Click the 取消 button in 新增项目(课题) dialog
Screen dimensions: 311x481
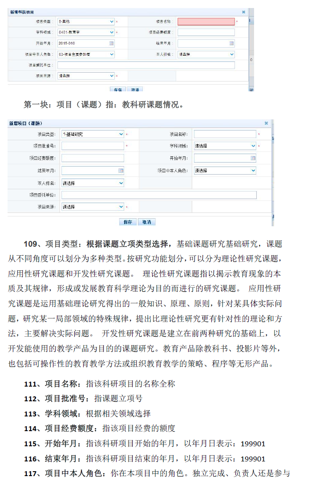click(147, 222)
